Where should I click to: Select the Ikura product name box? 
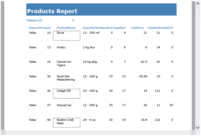(x=67, y=36)
